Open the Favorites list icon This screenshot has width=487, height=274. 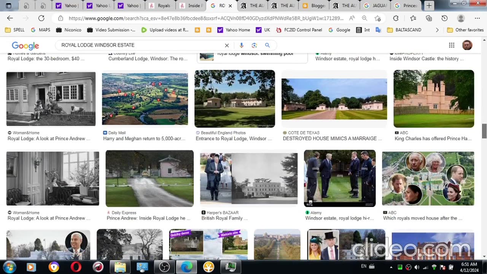413,18
